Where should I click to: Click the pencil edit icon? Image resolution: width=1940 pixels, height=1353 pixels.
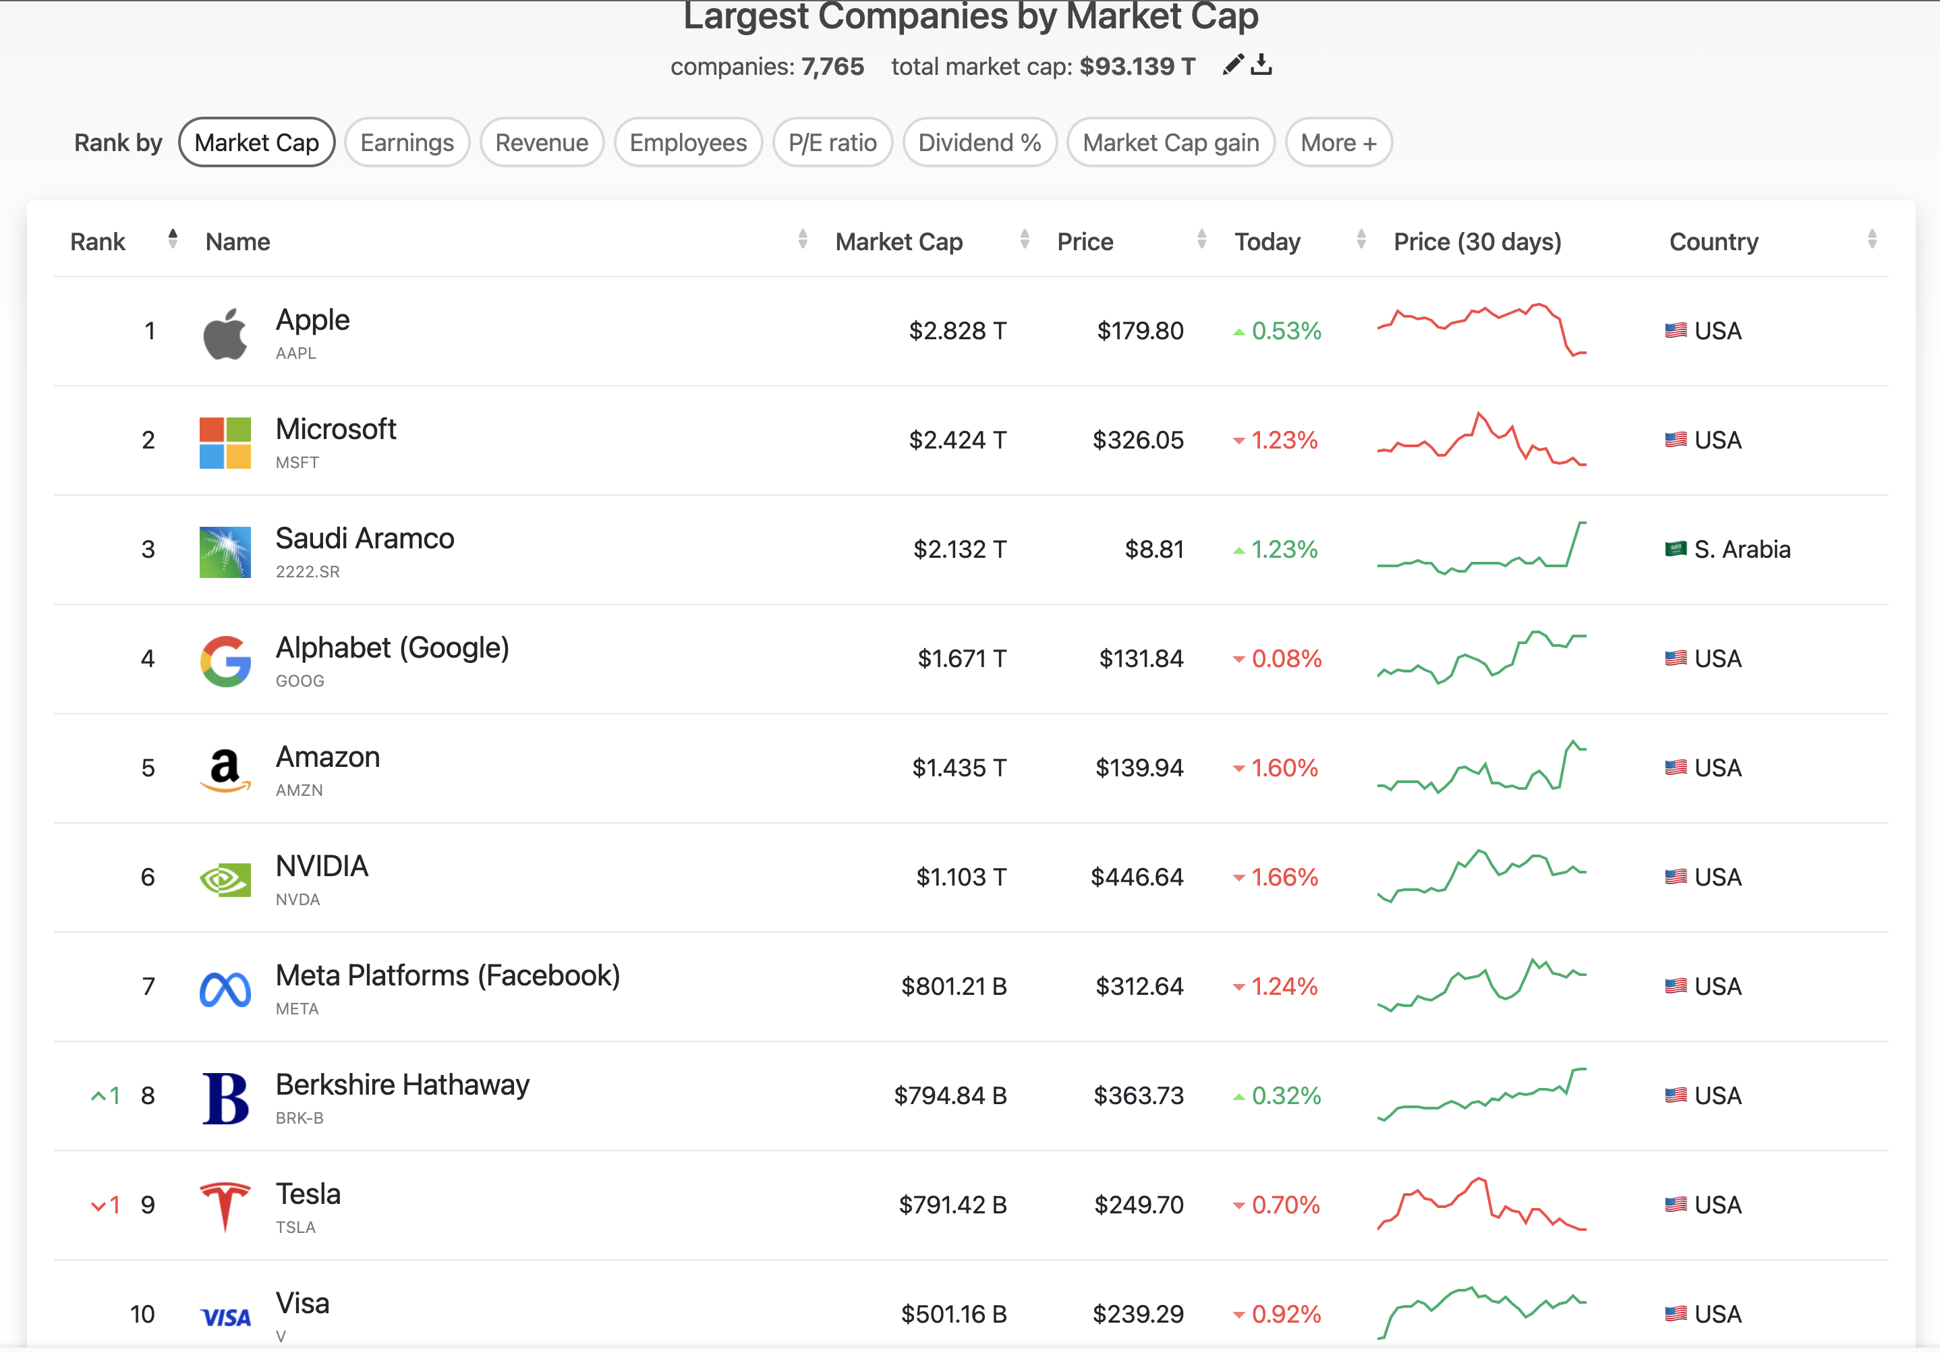pyautogui.click(x=1233, y=64)
